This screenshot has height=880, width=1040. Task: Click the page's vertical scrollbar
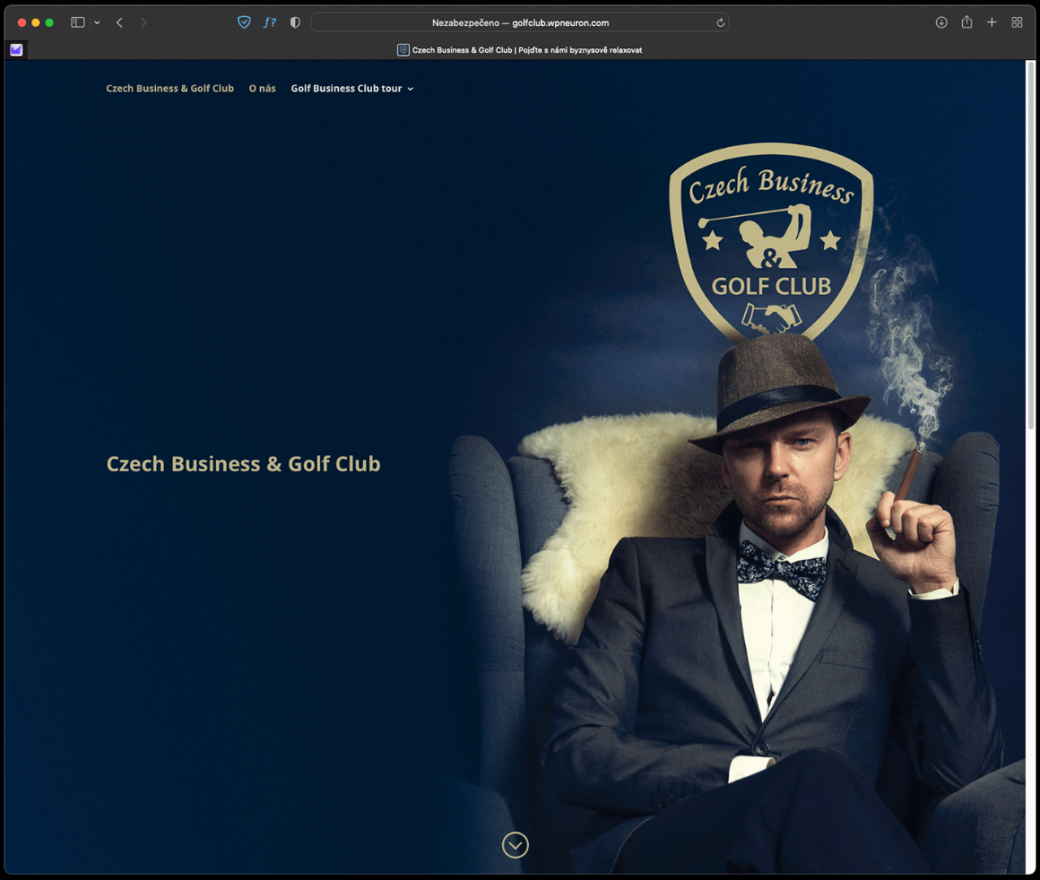point(1030,247)
